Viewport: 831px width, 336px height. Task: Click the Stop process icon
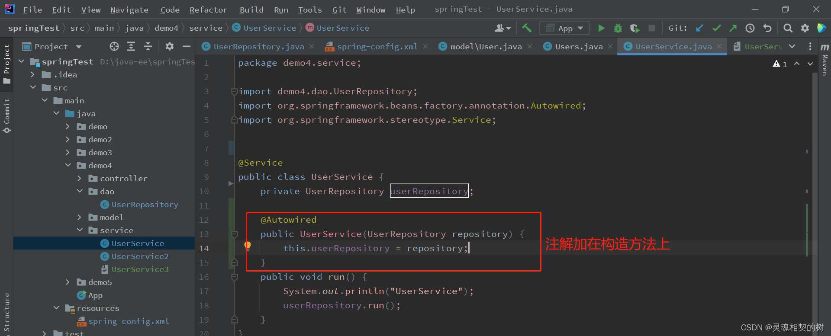point(652,28)
